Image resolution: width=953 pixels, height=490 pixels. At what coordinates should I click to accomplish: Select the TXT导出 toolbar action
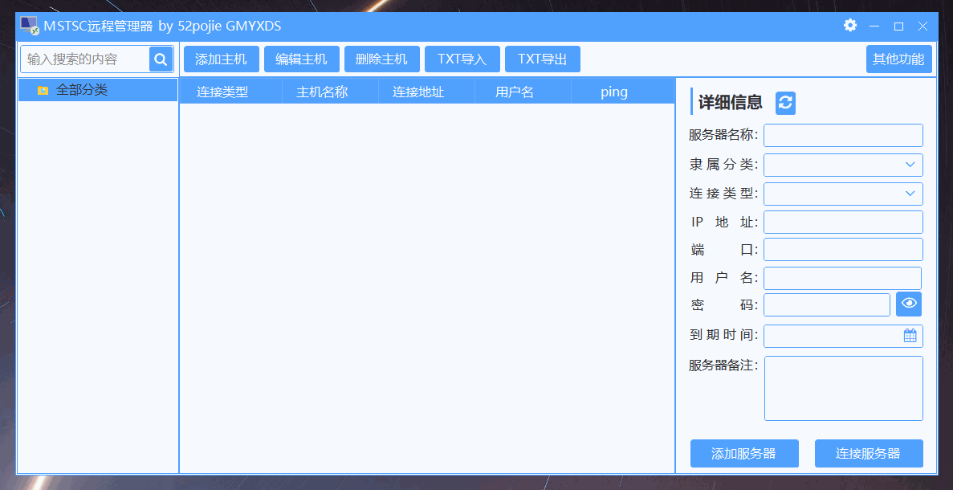[x=542, y=58]
